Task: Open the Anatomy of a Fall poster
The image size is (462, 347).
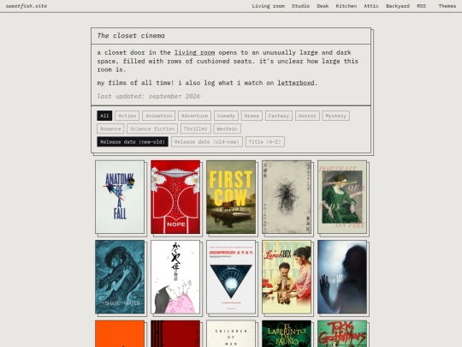Action: coord(120,197)
